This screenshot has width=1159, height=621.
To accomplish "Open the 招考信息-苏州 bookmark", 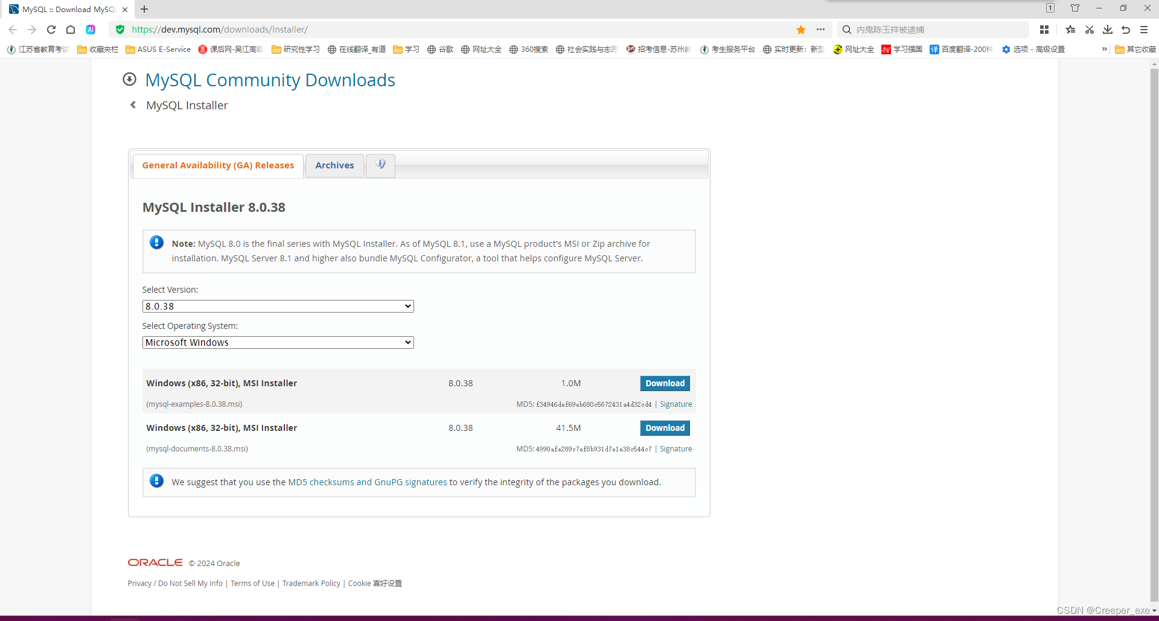I will 659,49.
